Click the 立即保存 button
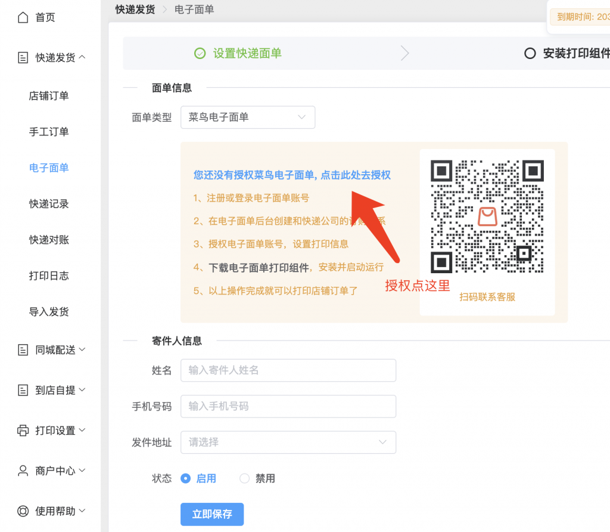Image resolution: width=610 pixels, height=532 pixels. pos(212,514)
